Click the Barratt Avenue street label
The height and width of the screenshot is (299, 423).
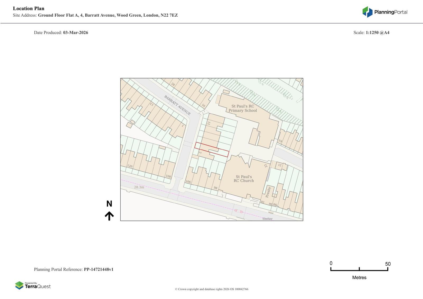pos(177,105)
